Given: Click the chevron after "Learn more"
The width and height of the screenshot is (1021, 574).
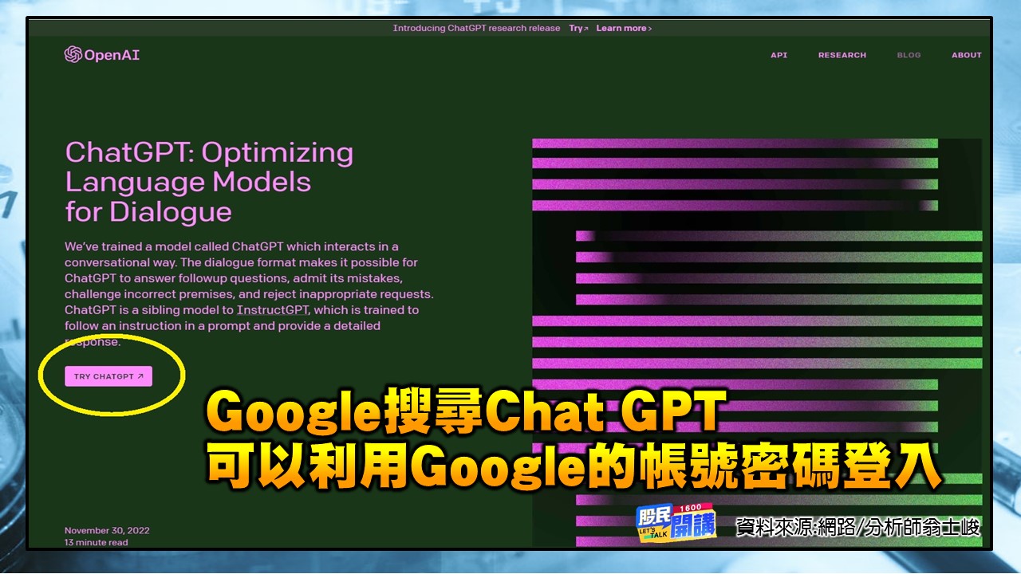Looking at the screenshot, I should pos(649,28).
